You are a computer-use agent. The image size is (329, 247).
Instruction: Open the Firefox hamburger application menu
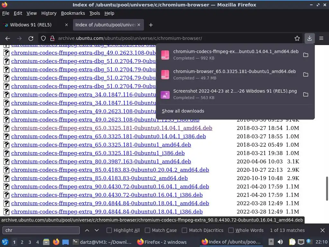321,38
